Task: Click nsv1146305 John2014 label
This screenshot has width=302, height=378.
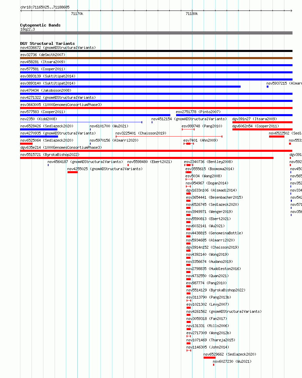Action: pyautogui.click(x=208, y=347)
